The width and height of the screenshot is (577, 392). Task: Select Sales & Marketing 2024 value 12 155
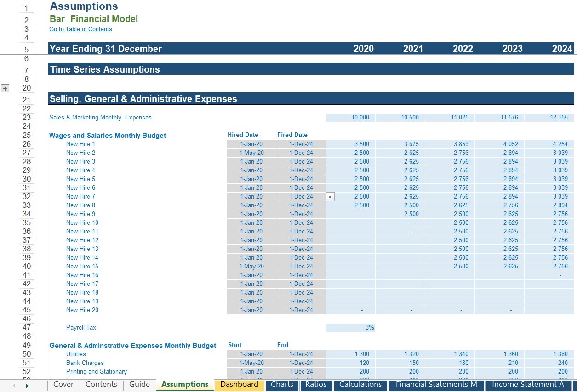click(549, 118)
